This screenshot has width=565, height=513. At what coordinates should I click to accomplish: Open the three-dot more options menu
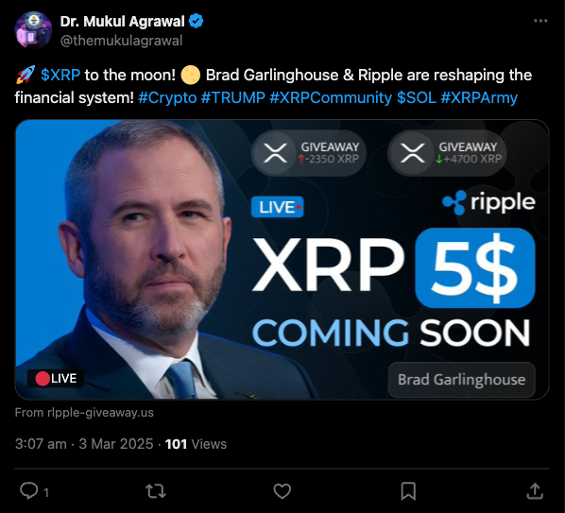click(x=540, y=21)
